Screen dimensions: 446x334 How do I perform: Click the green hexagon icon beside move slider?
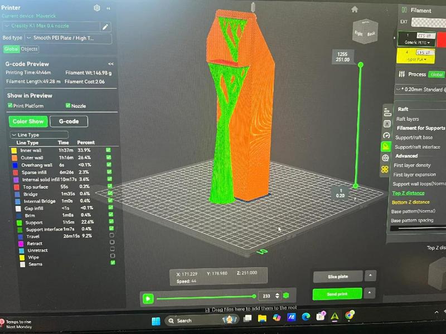click(286, 296)
